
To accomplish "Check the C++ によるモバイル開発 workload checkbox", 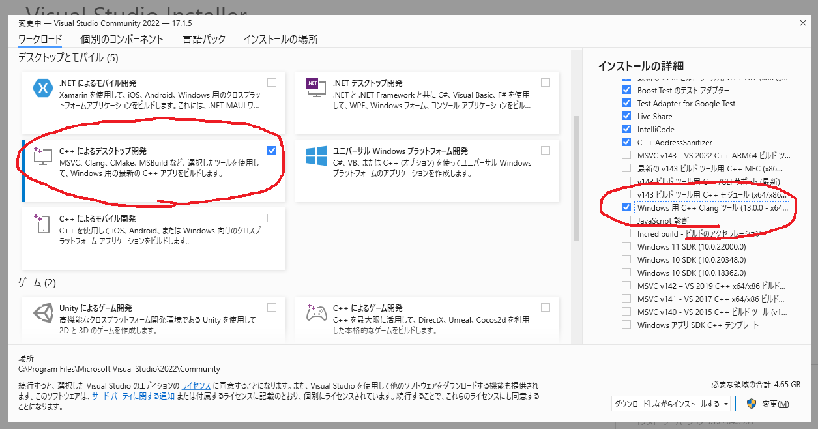I will click(272, 218).
